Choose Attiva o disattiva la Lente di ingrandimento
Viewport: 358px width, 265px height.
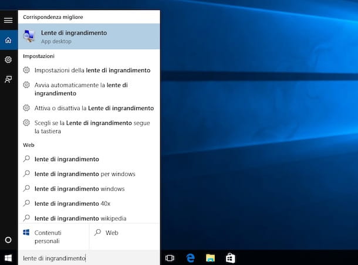pos(94,108)
